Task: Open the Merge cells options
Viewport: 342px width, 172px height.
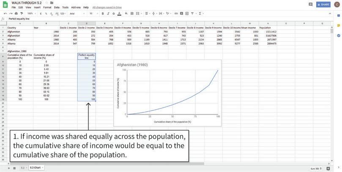Action: [139, 14]
